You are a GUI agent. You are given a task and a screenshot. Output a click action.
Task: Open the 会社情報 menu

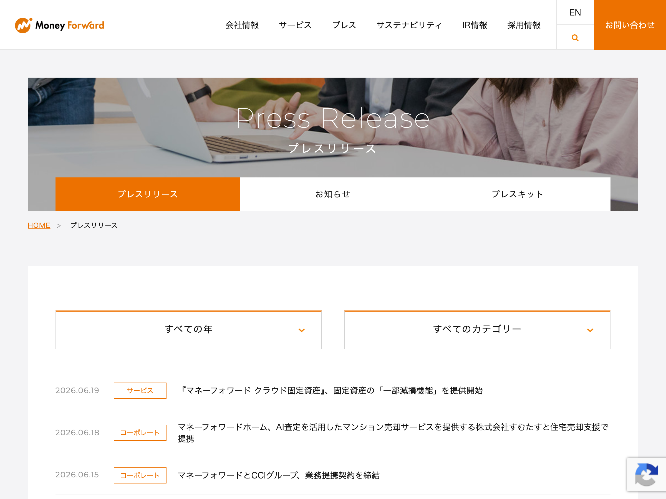[x=242, y=25]
